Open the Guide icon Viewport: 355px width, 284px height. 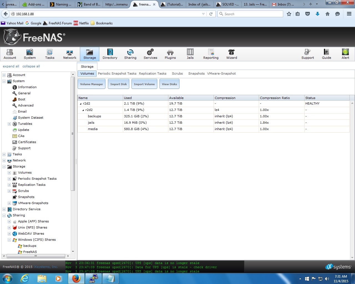[x=326, y=54]
